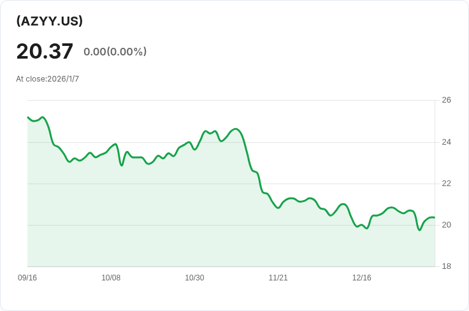Image resolution: width=469 pixels, height=311 pixels.
Task: Click the 10/08 date on x-axis
Action: 111,278
